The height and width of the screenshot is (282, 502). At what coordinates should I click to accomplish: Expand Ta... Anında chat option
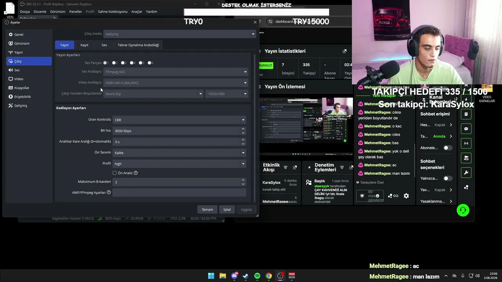point(437,136)
